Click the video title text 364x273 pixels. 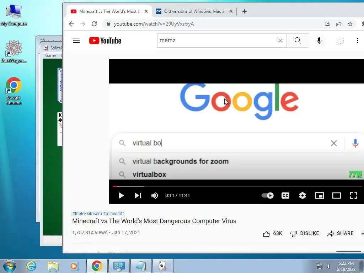click(x=154, y=221)
